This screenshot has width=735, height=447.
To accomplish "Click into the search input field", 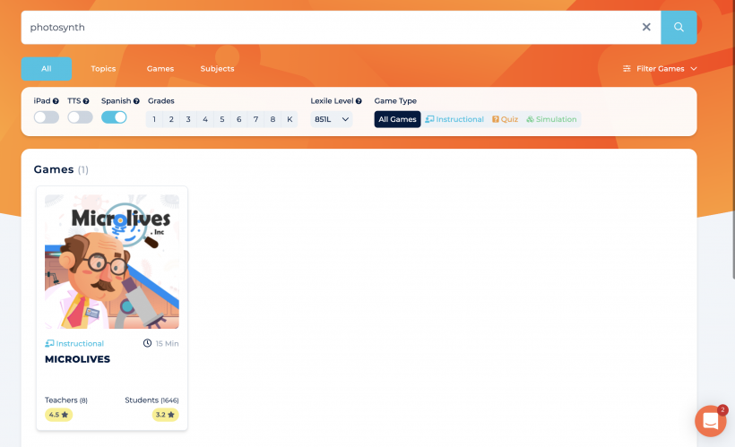I will click(x=323, y=27).
